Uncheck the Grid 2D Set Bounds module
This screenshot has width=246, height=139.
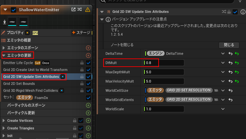tap(88, 84)
